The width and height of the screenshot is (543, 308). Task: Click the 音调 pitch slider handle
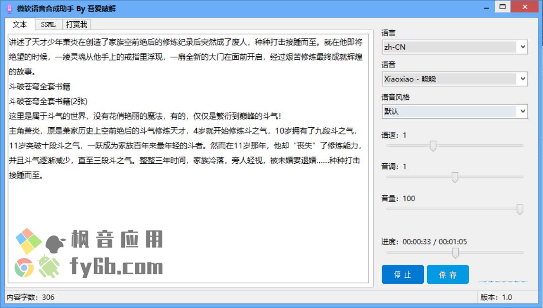click(x=455, y=177)
